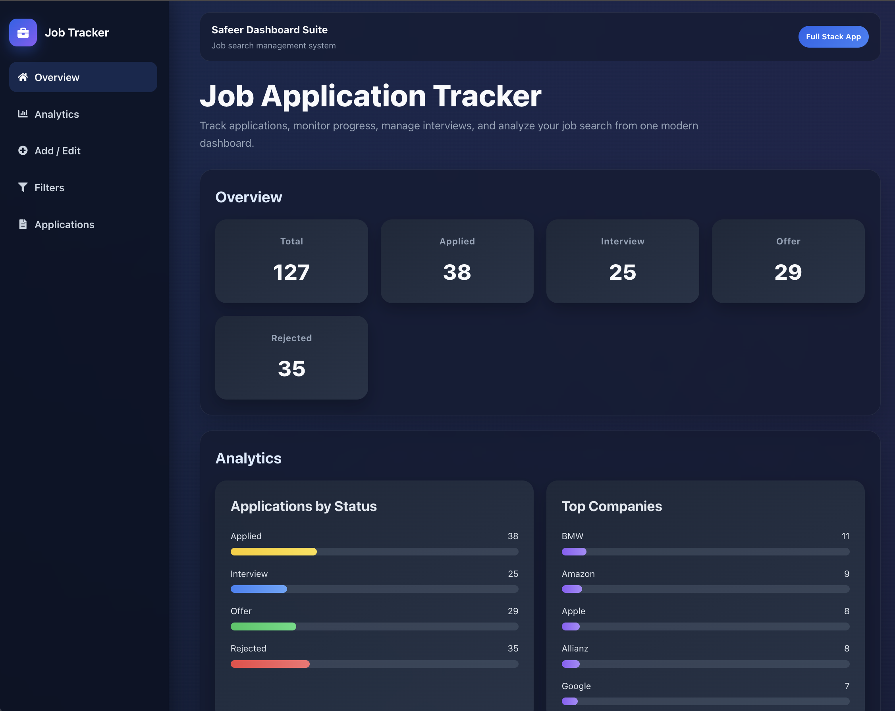Click the Full Stack App button

pos(833,37)
